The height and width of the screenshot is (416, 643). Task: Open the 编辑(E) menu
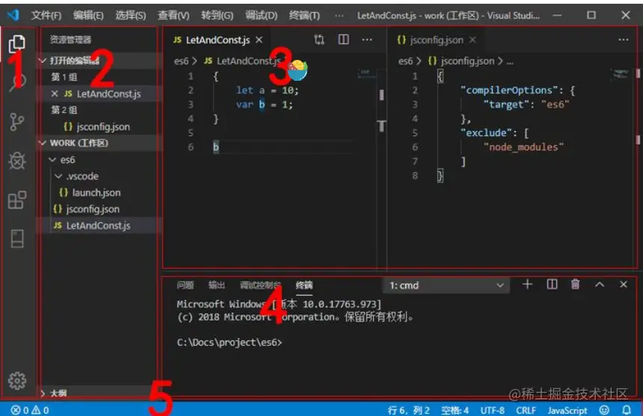pyautogui.click(x=88, y=16)
